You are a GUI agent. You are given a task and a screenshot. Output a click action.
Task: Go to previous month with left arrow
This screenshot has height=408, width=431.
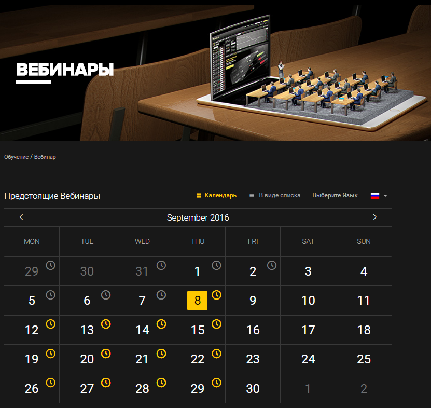21,217
